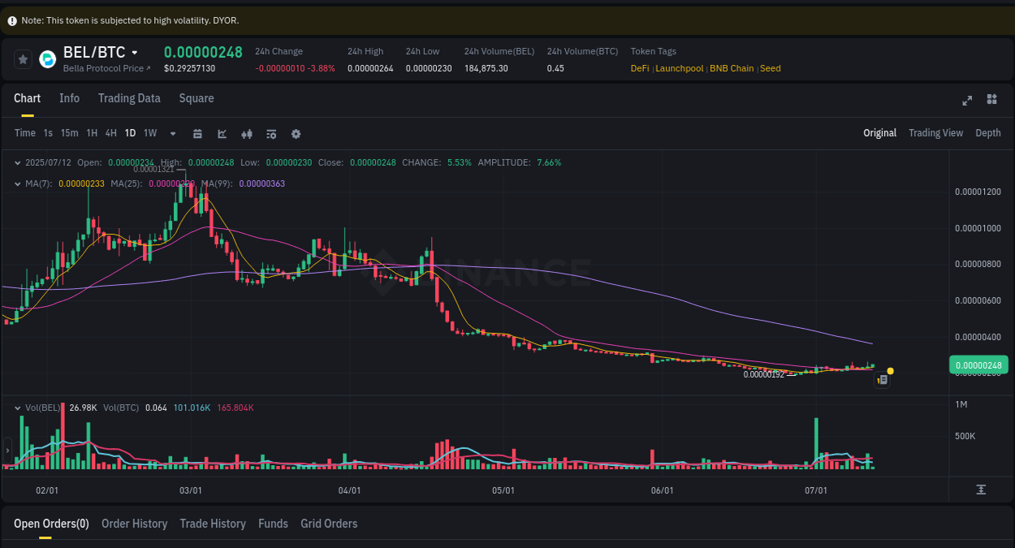
Task: Enter fullscreen with the expand arrows icon
Action: click(967, 101)
